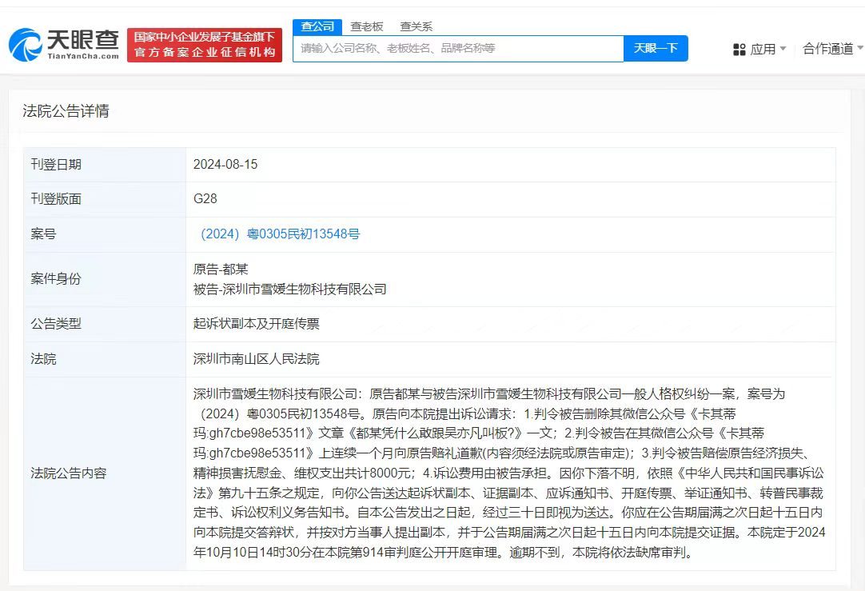The height and width of the screenshot is (591, 865).
Task: Click the 刊登日期 row label
Action: click(x=56, y=164)
